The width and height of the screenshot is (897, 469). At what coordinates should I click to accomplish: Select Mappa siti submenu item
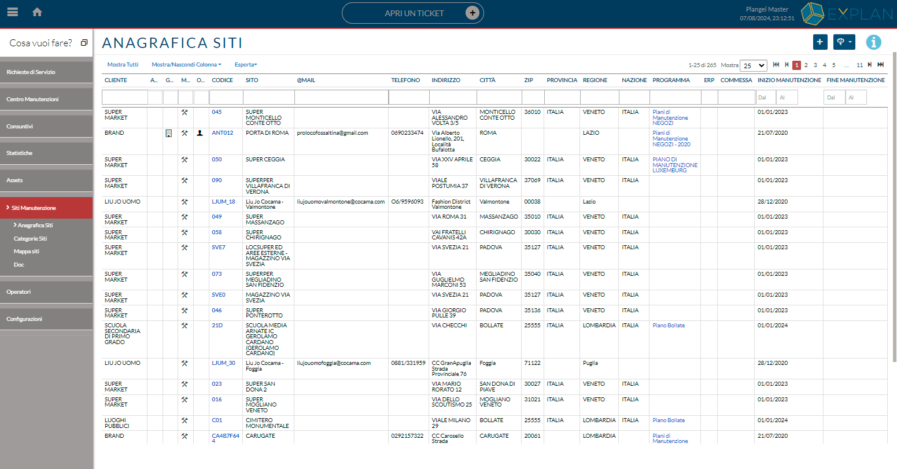(27, 252)
